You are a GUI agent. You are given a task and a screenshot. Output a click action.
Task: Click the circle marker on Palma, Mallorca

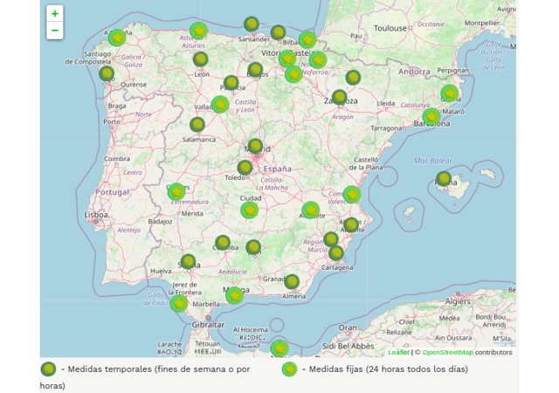[x=444, y=178]
